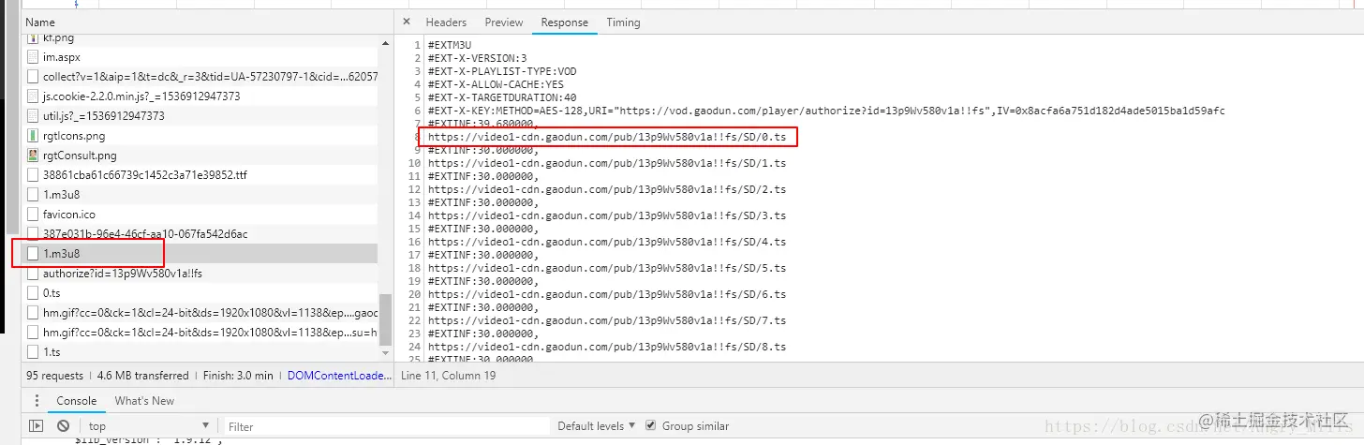Click the file icon beside js.cookie request
Viewport: 1364px width, 445px height.
(34, 96)
